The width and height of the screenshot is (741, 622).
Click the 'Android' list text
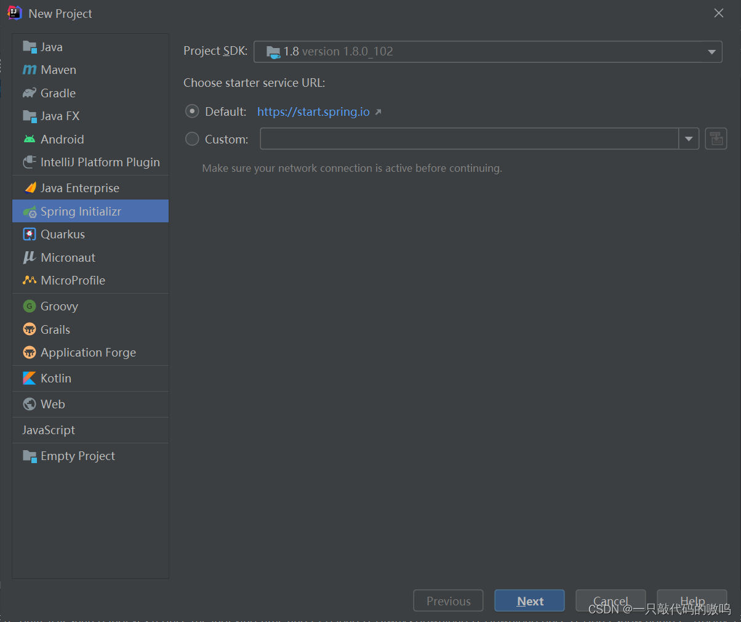point(62,139)
